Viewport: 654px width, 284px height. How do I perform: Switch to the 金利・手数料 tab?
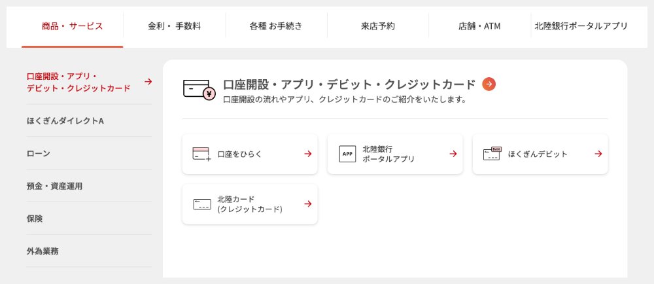click(x=175, y=27)
